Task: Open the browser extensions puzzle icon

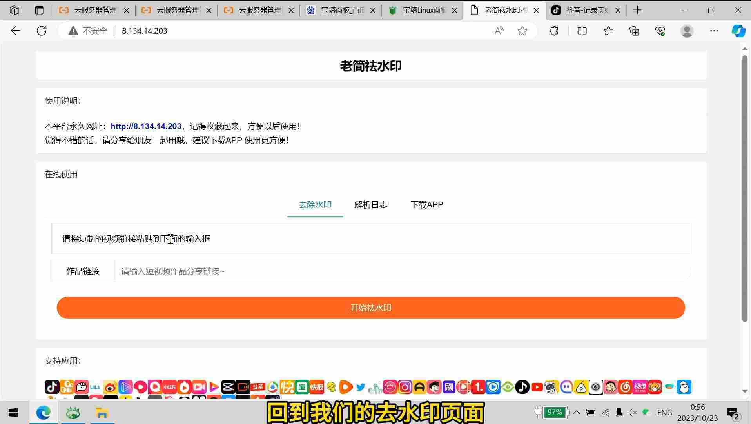Action: (554, 31)
